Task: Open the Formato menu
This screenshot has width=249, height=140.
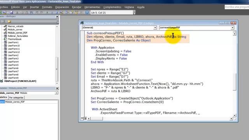Action: [47, 7]
